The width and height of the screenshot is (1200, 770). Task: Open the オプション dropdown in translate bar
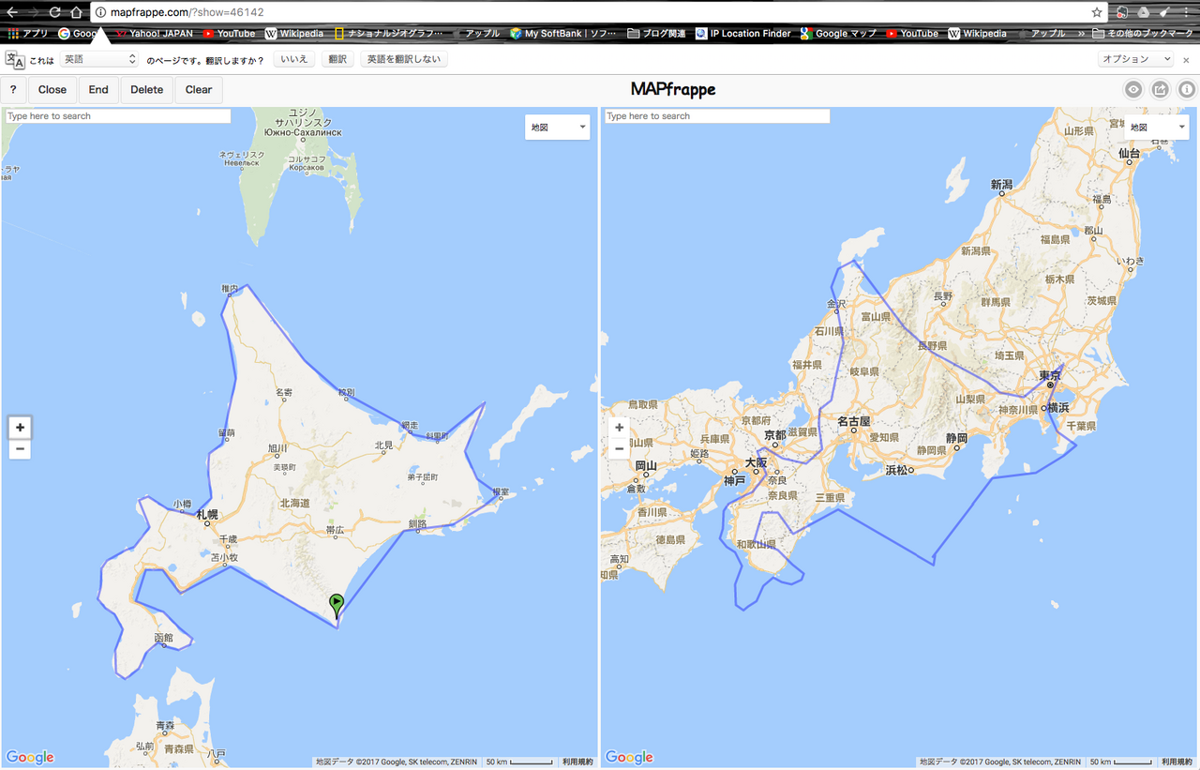(x=1135, y=59)
